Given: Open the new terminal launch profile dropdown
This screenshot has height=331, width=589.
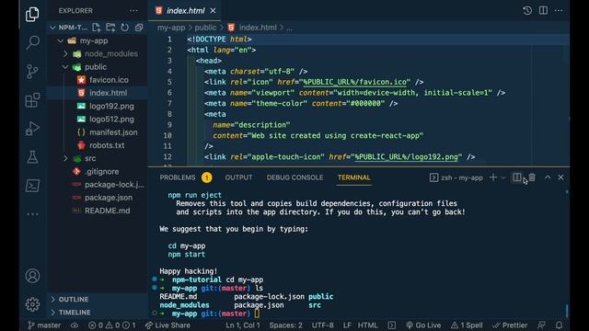Looking at the screenshot, I should click(503, 177).
